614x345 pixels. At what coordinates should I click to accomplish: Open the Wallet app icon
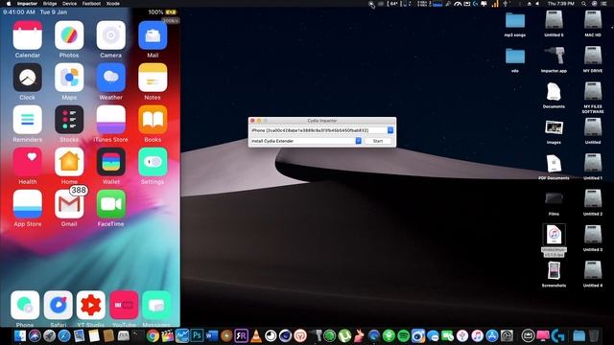[x=111, y=162]
